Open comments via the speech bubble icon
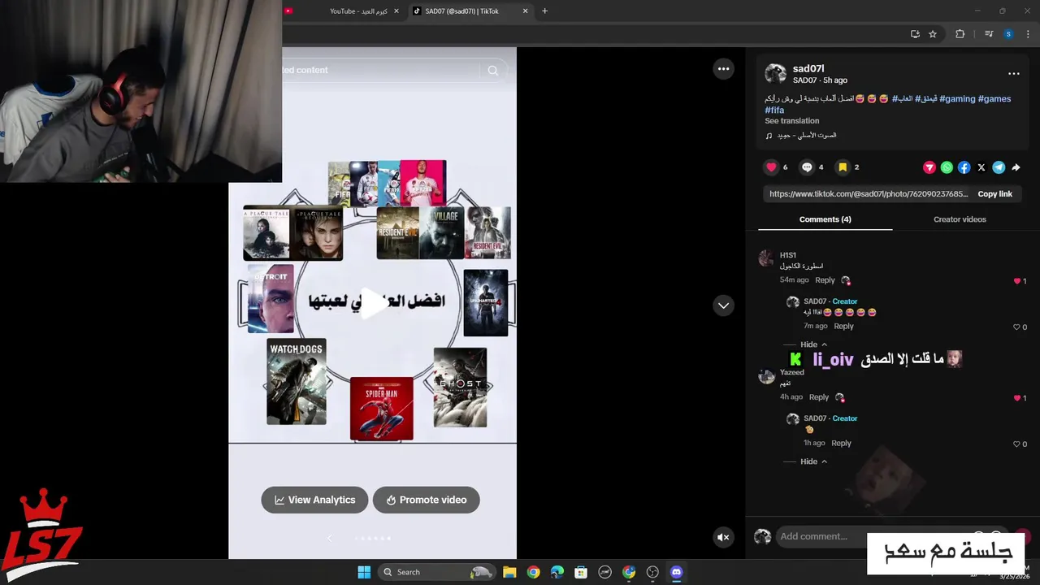1040x585 pixels. [x=807, y=167]
